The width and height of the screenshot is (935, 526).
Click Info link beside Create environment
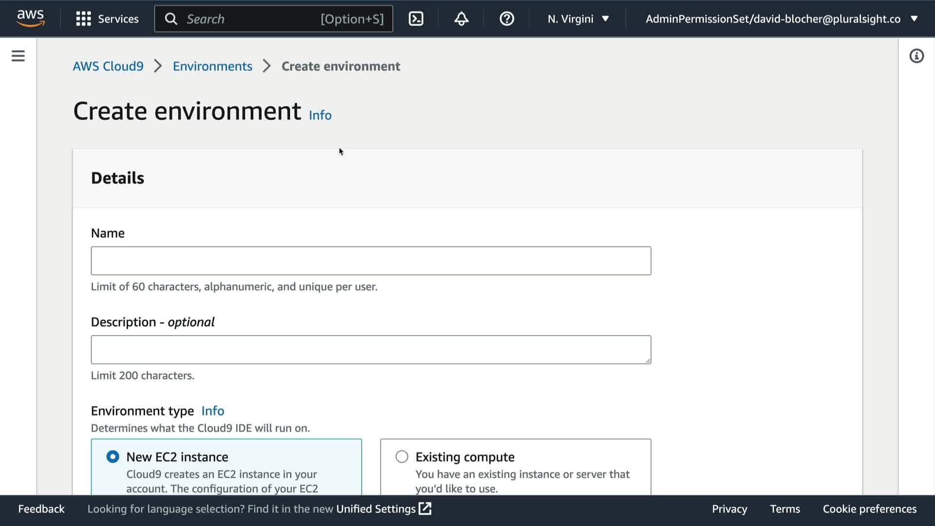pos(320,115)
